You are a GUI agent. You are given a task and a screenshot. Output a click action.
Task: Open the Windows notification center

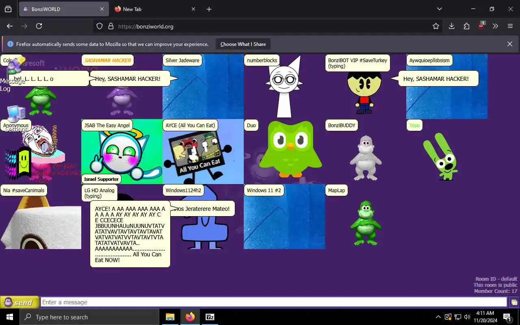click(x=507, y=317)
